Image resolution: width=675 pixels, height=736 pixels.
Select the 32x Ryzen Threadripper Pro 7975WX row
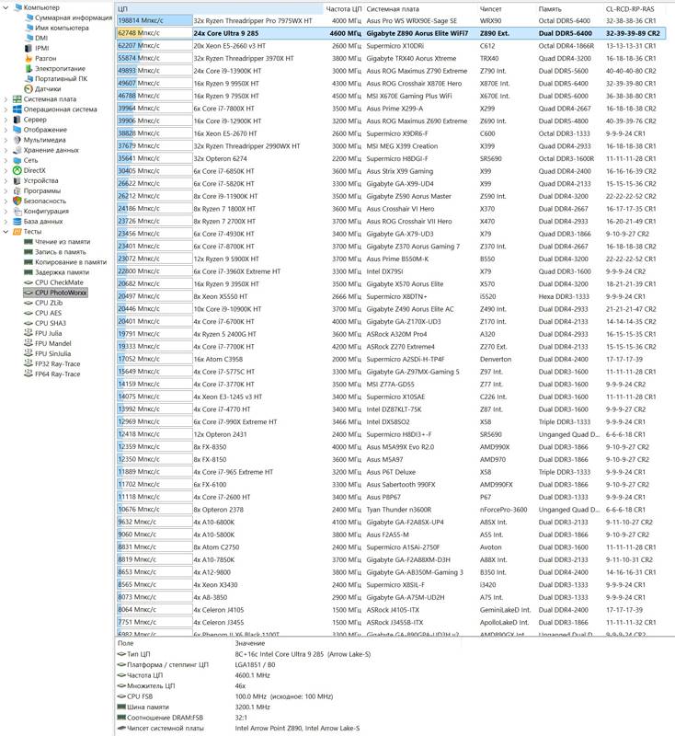pos(257,19)
